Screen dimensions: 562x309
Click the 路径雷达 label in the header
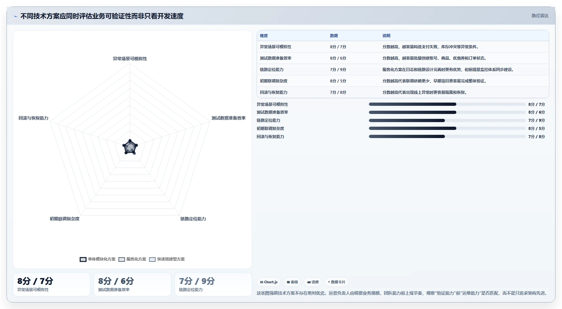click(x=540, y=16)
